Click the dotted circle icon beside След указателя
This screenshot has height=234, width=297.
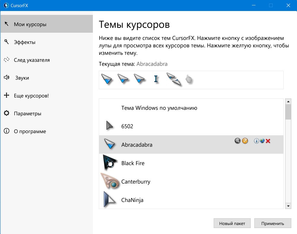click(7, 59)
